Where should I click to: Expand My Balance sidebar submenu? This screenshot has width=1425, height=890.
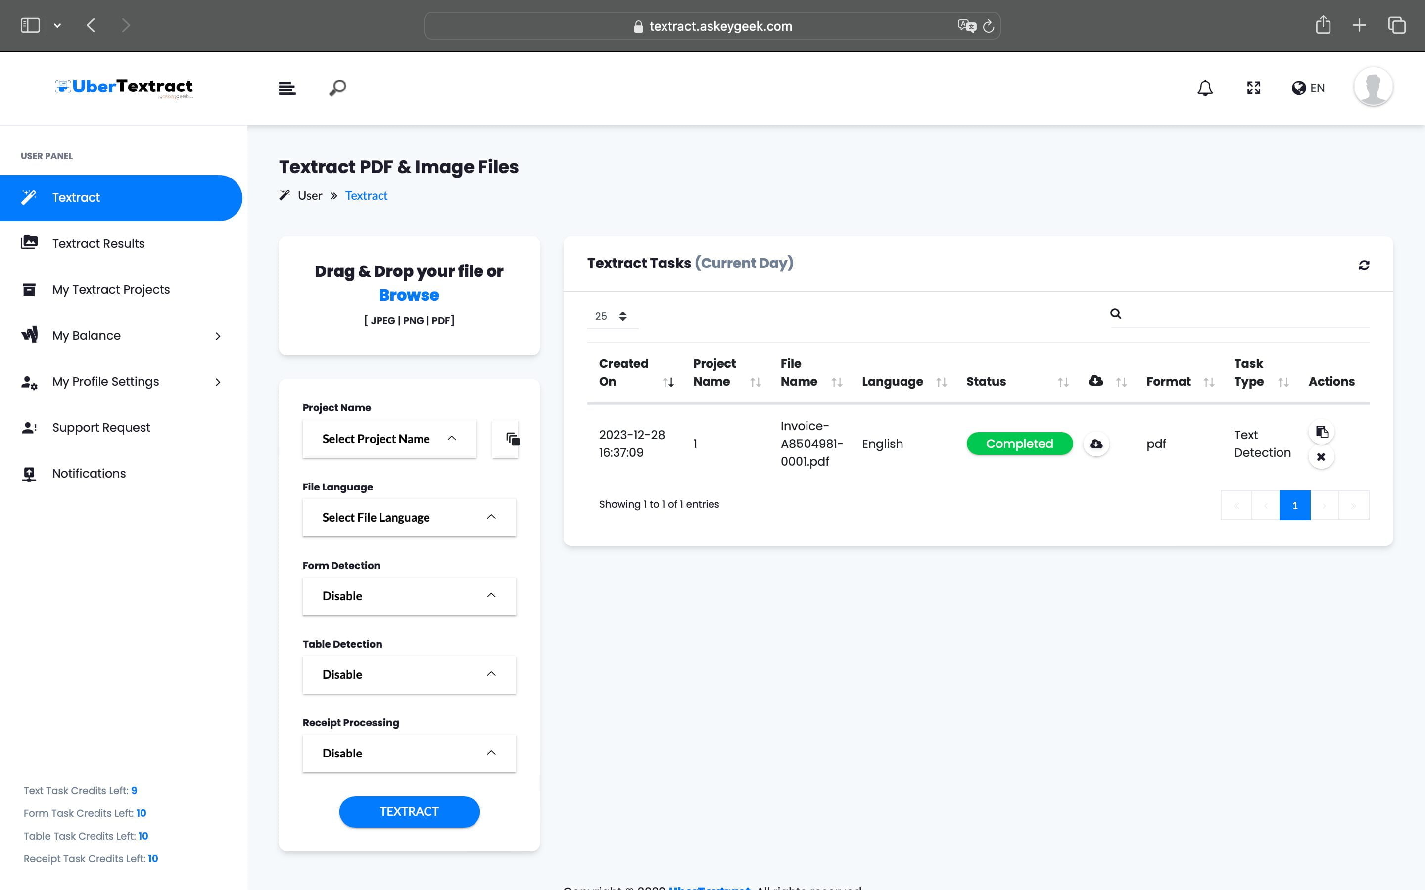(x=217, y=336)
